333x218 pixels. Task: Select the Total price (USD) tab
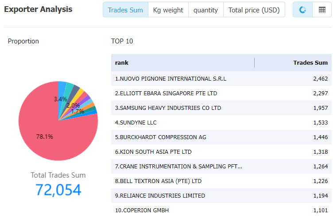pos(254,10)
